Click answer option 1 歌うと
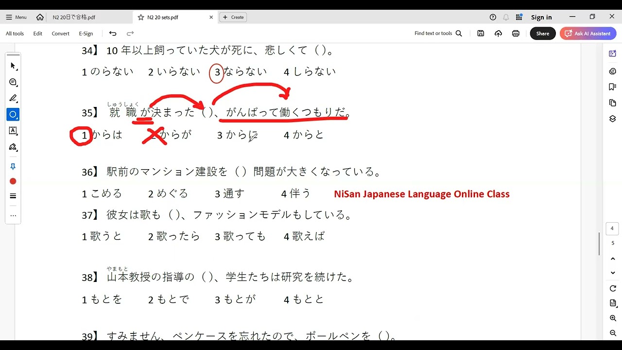622x350 pixels. click(102, 236)
